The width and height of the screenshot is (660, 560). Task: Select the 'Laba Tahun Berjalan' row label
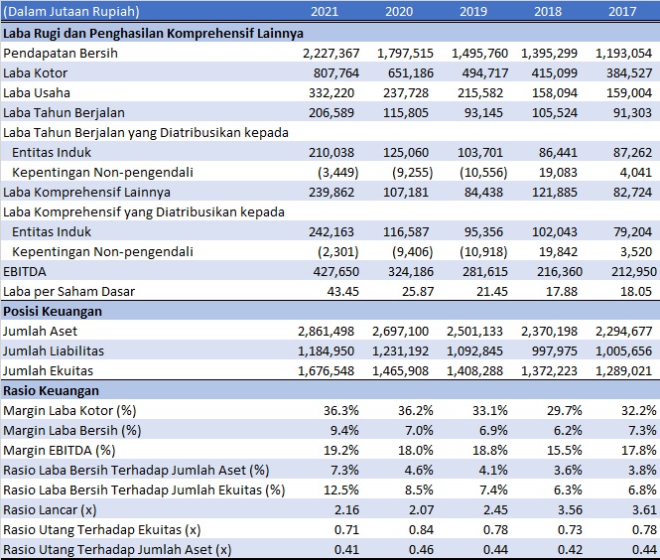pos(64,112)
